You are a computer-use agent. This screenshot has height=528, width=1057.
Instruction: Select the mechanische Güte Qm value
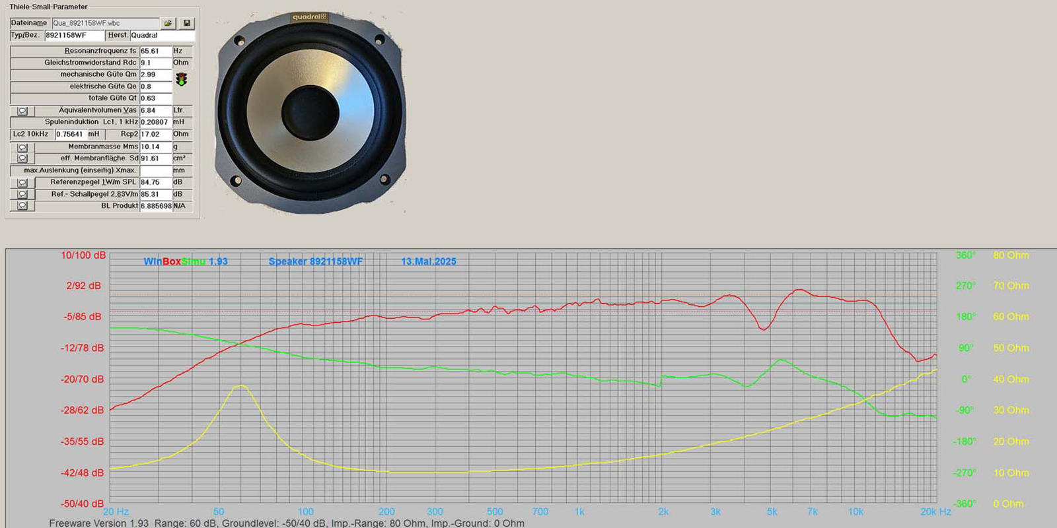[x=155, y=75]
